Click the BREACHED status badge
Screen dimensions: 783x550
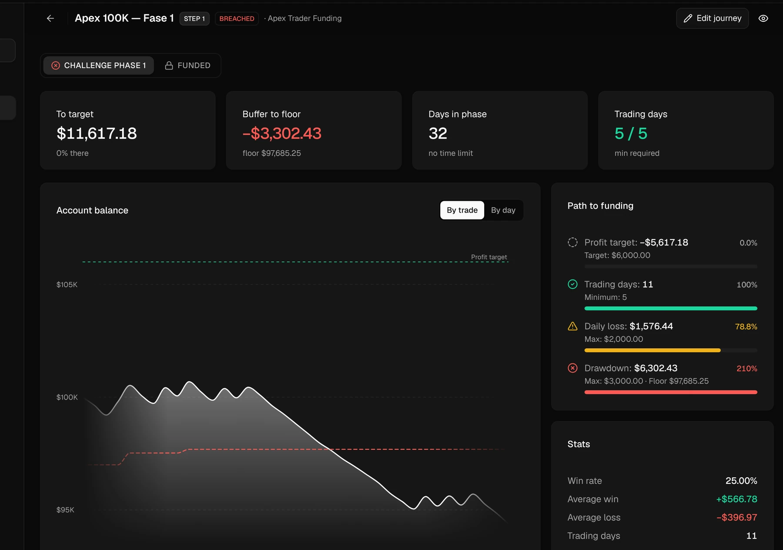(237, 19)
